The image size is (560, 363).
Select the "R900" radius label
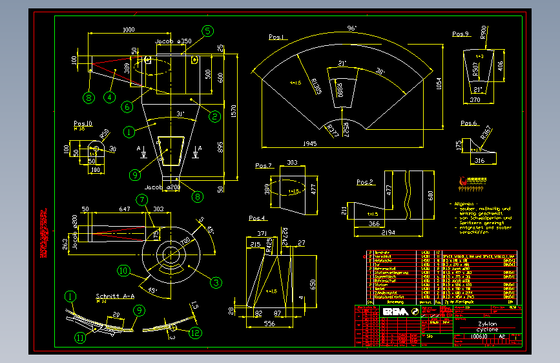click(483, 32)
